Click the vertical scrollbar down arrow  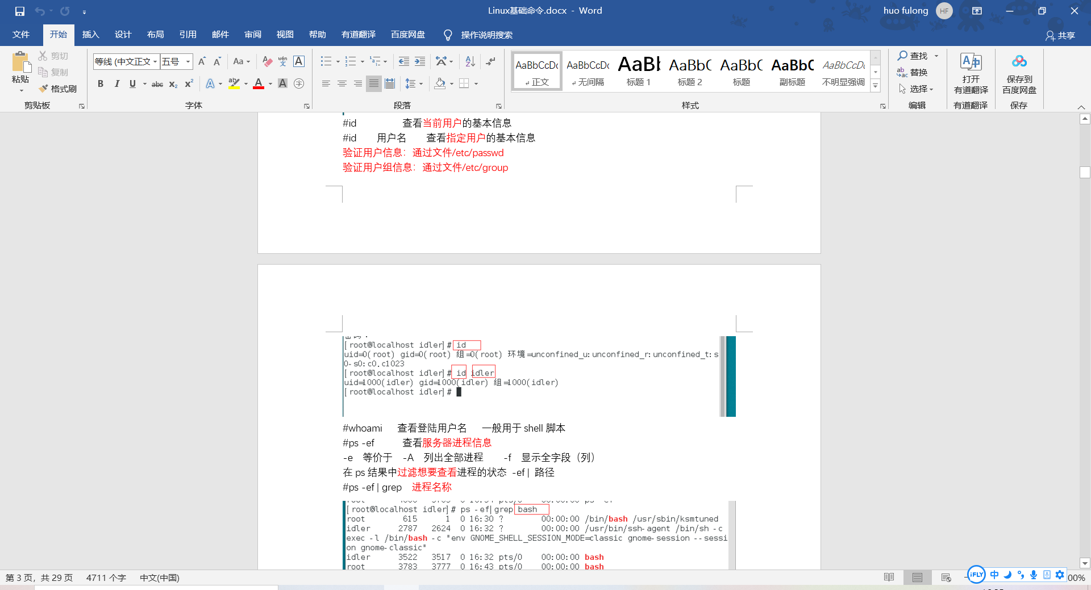[1085, 563]
